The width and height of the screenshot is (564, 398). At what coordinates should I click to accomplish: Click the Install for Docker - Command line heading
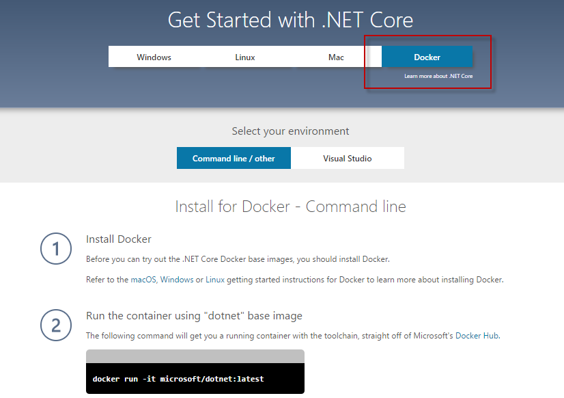290,207
